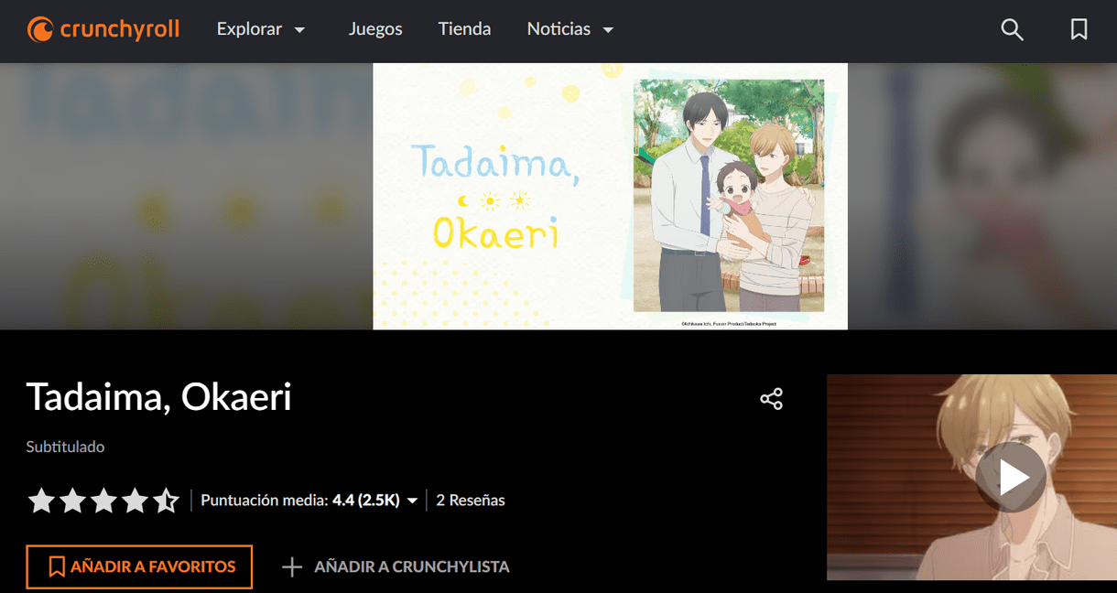Select the Tadaima, Okaeri series title

click(x=159, y=397)
